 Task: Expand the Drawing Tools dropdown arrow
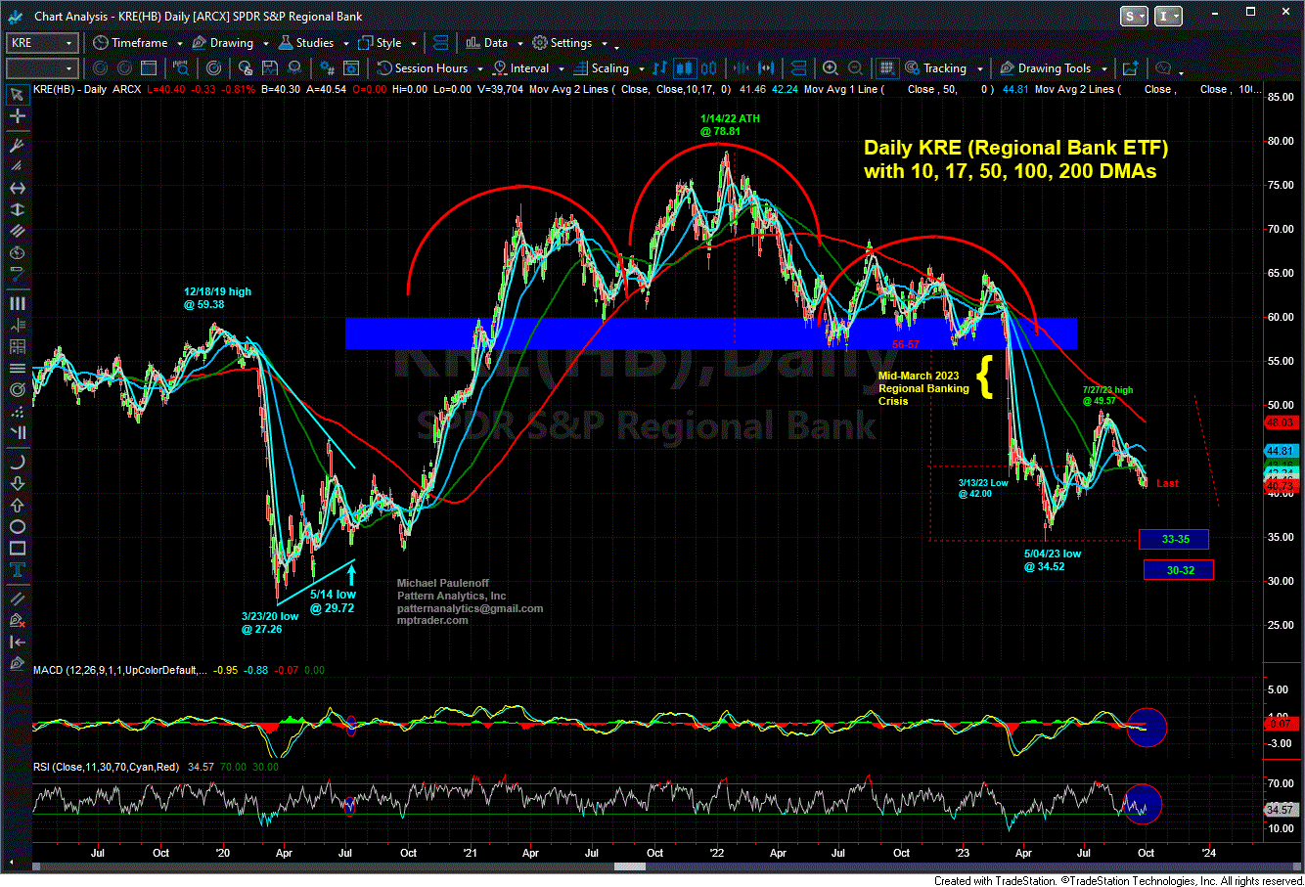point(1104,68)
